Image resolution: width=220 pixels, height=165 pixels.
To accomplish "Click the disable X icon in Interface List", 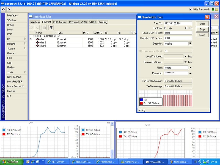I will coord(37,28).
